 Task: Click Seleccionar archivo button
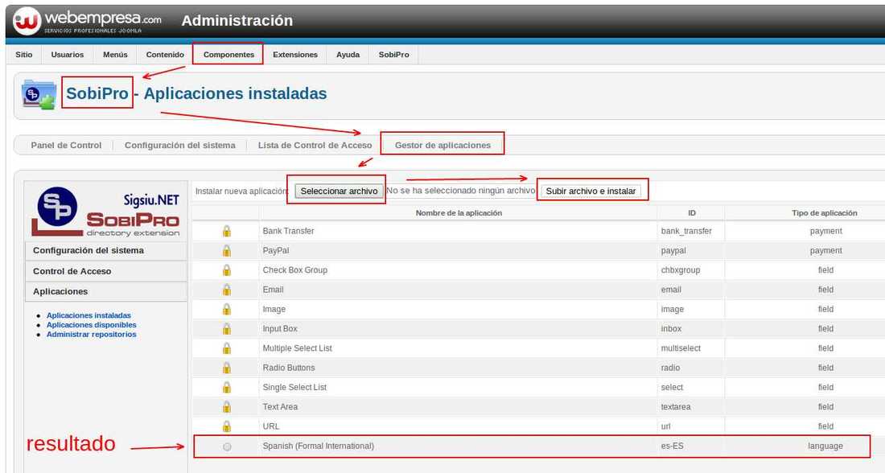pos(339,191)
